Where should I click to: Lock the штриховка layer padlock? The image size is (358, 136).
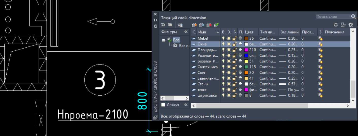(235, 95)
